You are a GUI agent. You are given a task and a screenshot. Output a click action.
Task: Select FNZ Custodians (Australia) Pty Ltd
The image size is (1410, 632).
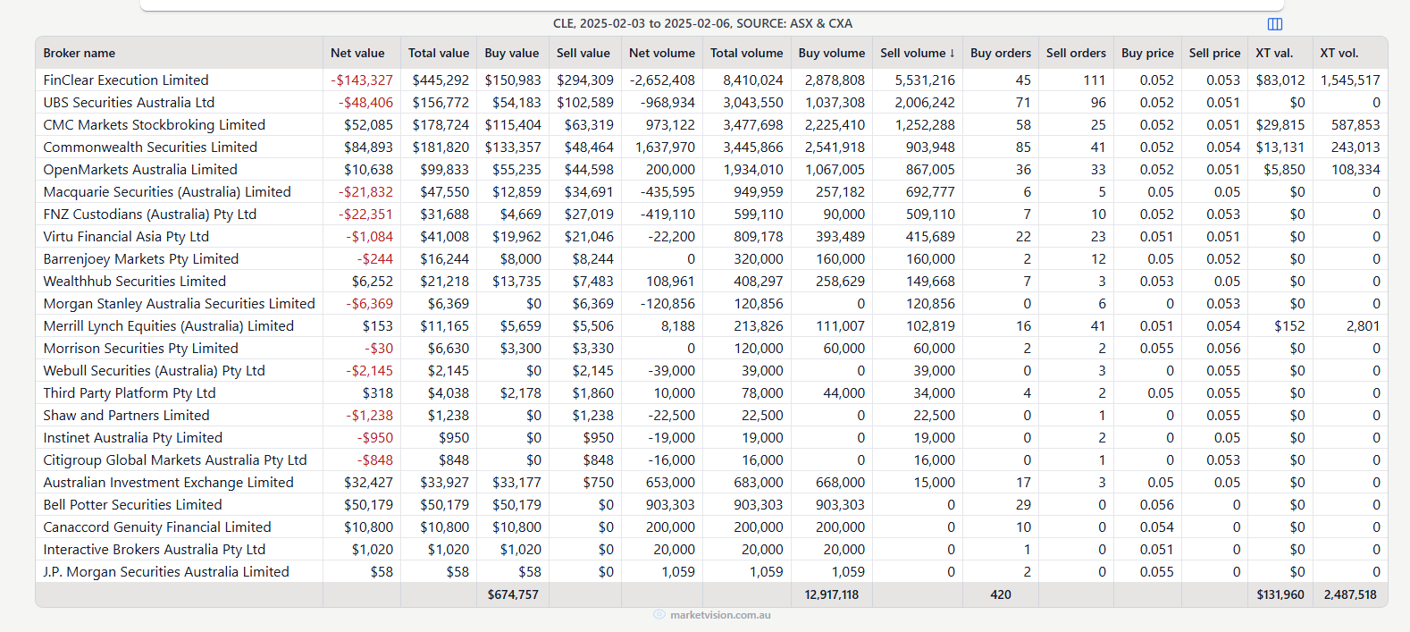[150, 214]
